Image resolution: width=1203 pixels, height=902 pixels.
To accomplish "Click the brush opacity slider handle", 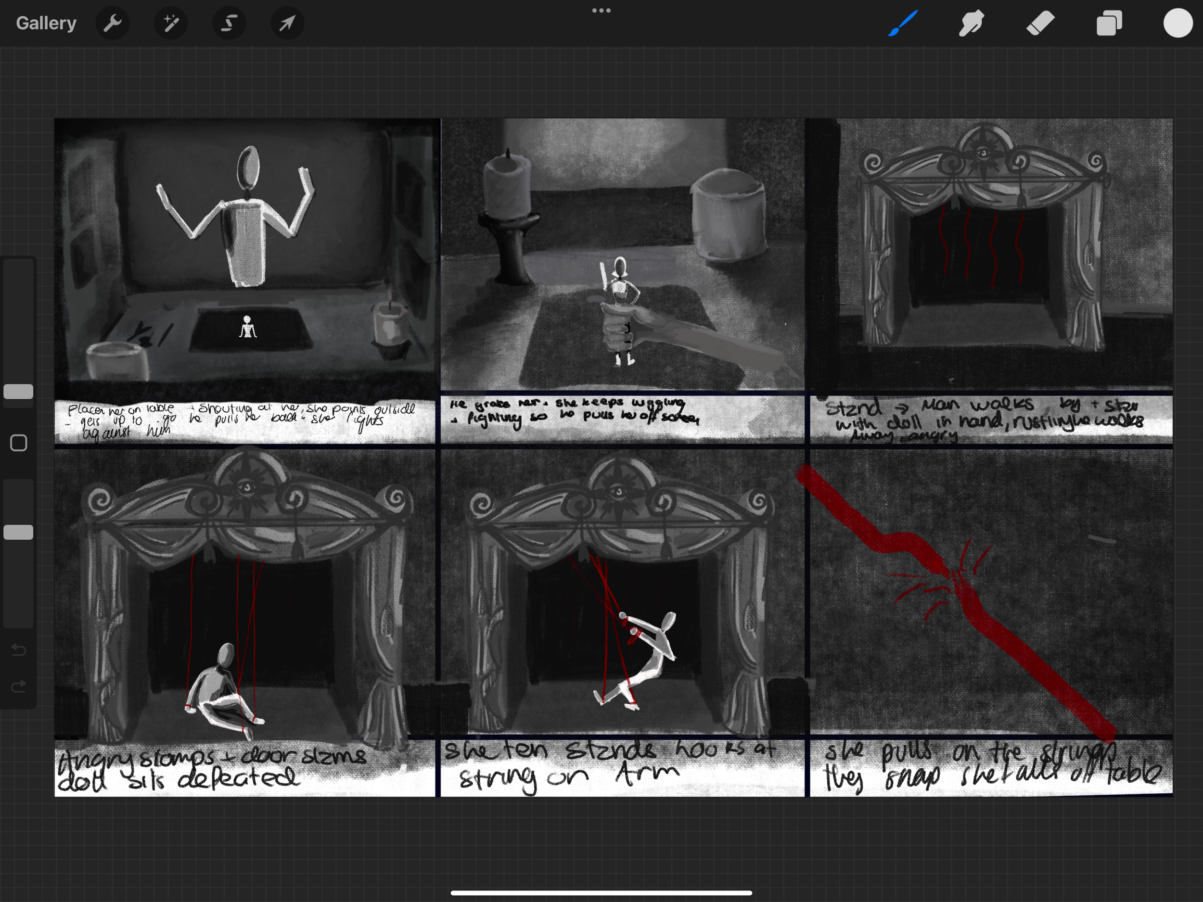I will click(18, 532).
